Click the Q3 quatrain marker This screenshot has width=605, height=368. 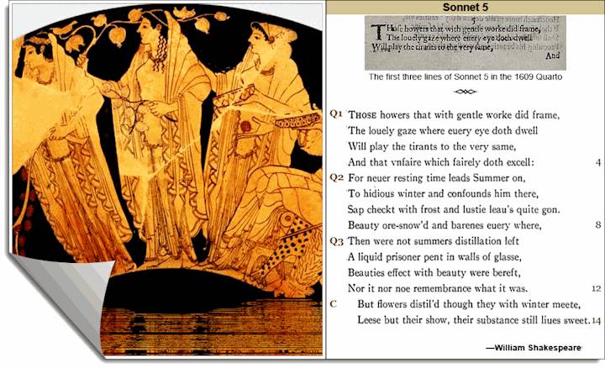pos(336,241)
